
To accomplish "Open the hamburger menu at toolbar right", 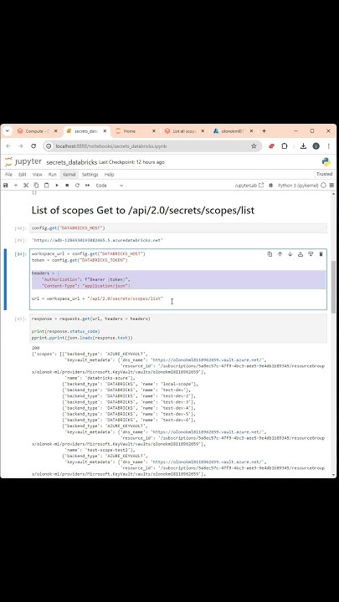I will 331,186.
